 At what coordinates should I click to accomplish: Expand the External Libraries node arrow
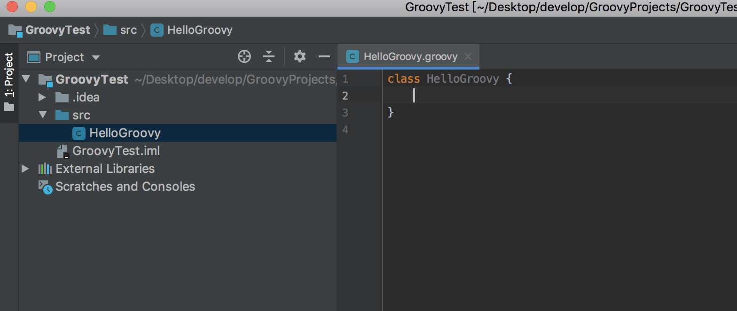point(25,169)
